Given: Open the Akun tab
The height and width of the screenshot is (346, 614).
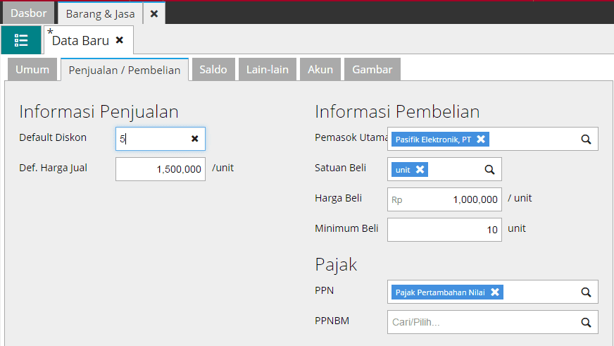Looking at the screenshot, I should click(x=320, y=69).
